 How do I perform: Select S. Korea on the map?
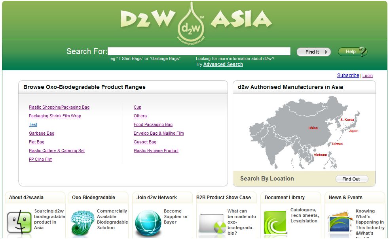[x=347, y=120]
